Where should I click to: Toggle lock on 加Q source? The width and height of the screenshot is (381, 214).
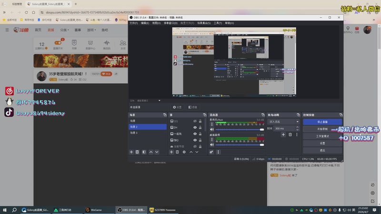coord(200,140)
